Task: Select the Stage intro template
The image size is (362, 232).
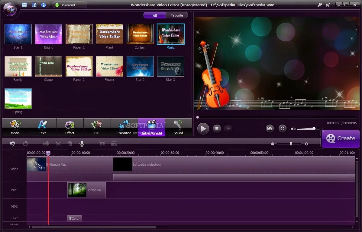Action: click(48, 66)
